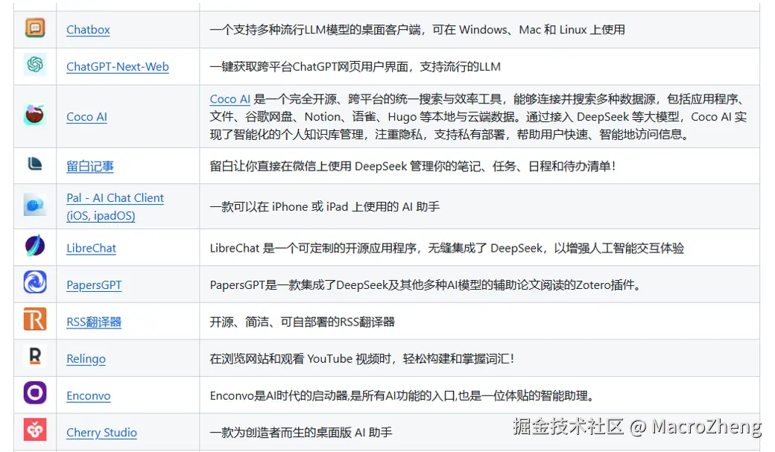
Task: Visit the LibreChat link
Action: (x=91, y=248)
